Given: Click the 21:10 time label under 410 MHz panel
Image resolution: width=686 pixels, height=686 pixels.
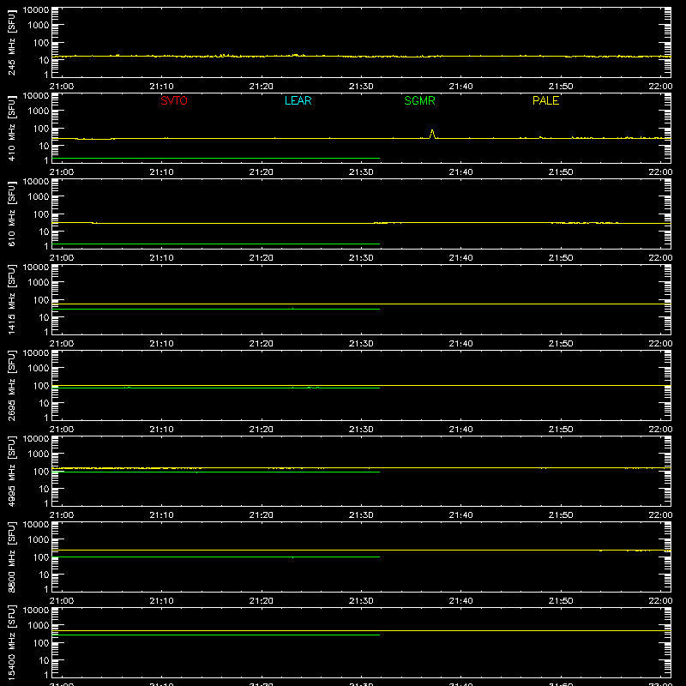Looking at the screenshot, I should coord(161,172).
